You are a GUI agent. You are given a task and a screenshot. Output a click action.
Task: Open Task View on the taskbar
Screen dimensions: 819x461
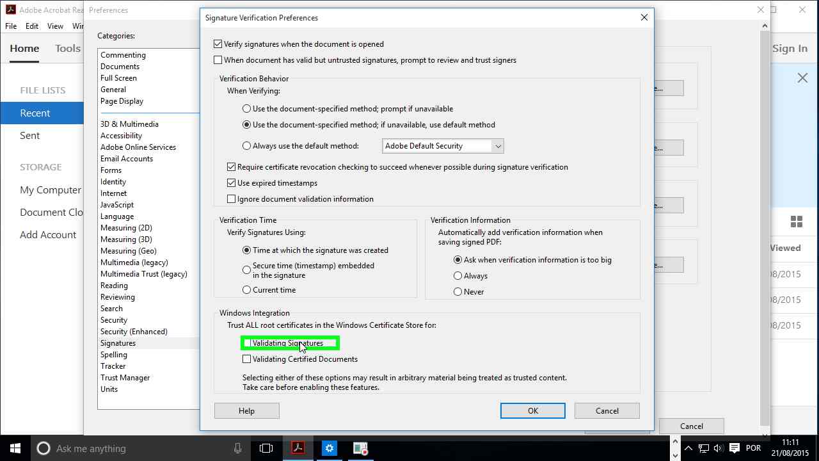266,448
